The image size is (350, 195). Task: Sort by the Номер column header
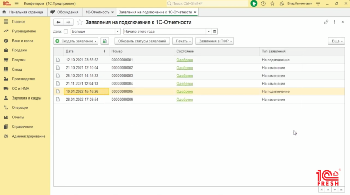point(142,51)
